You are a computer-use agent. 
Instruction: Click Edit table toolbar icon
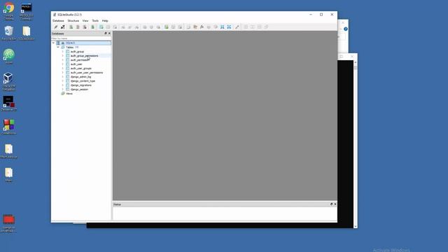click(x=108, y=27)
